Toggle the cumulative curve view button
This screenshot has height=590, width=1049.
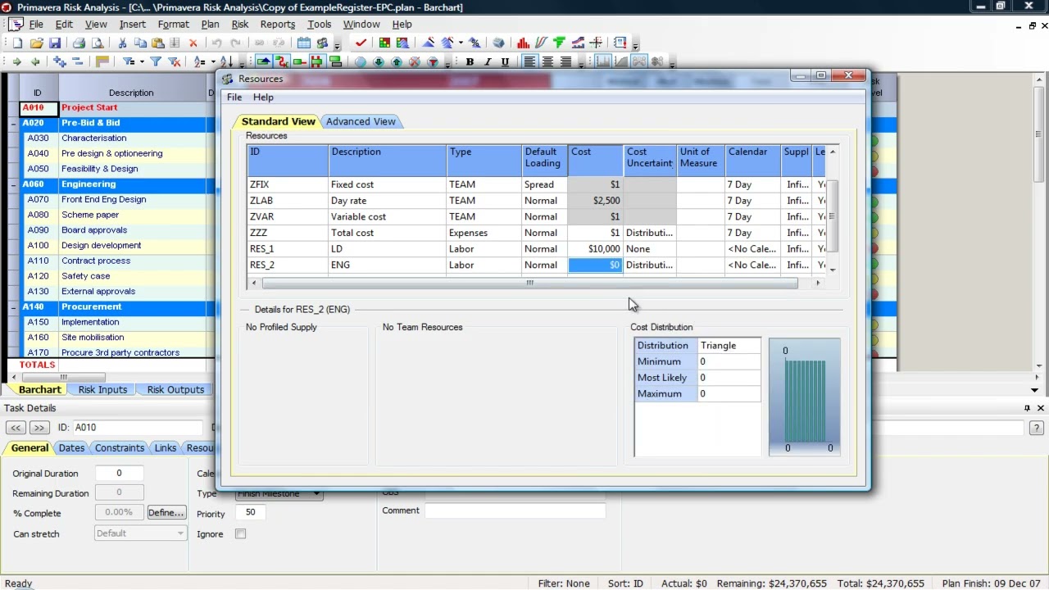[x=621, y=61]
